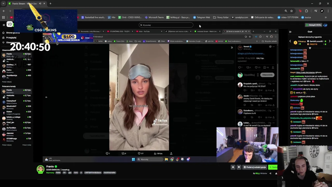Viewport: 332px width, 187px height.
Task: Mute the Franio Stream tab audio icon
Action: tap(40, 4)
